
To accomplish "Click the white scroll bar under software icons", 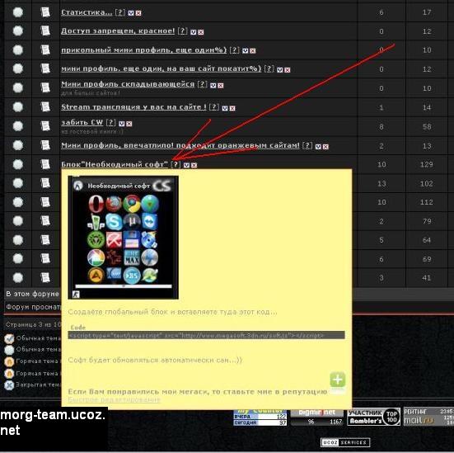I will tap(124, 286).
